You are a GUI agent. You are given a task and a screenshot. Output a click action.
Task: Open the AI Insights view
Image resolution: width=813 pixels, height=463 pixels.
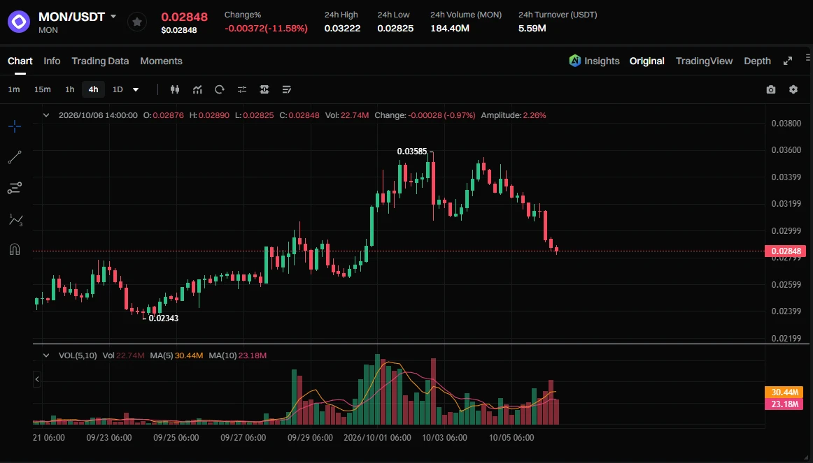[594, 61]
